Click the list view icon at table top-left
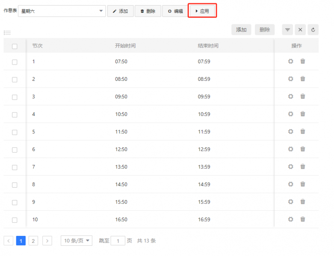Viewport: 334px width, 256px height. [7, 32]
